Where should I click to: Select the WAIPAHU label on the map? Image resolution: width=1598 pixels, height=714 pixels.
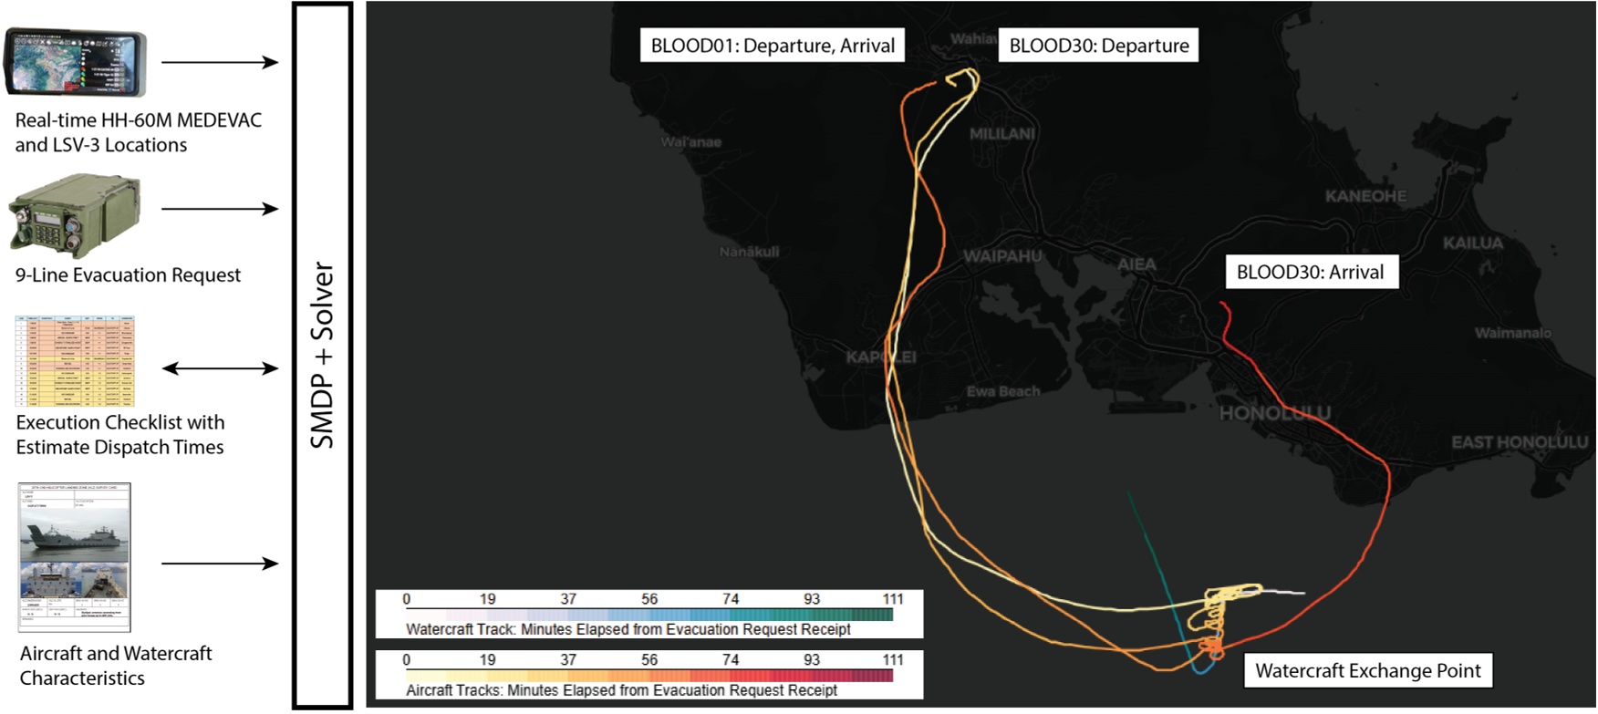(x=1001, y=256)
